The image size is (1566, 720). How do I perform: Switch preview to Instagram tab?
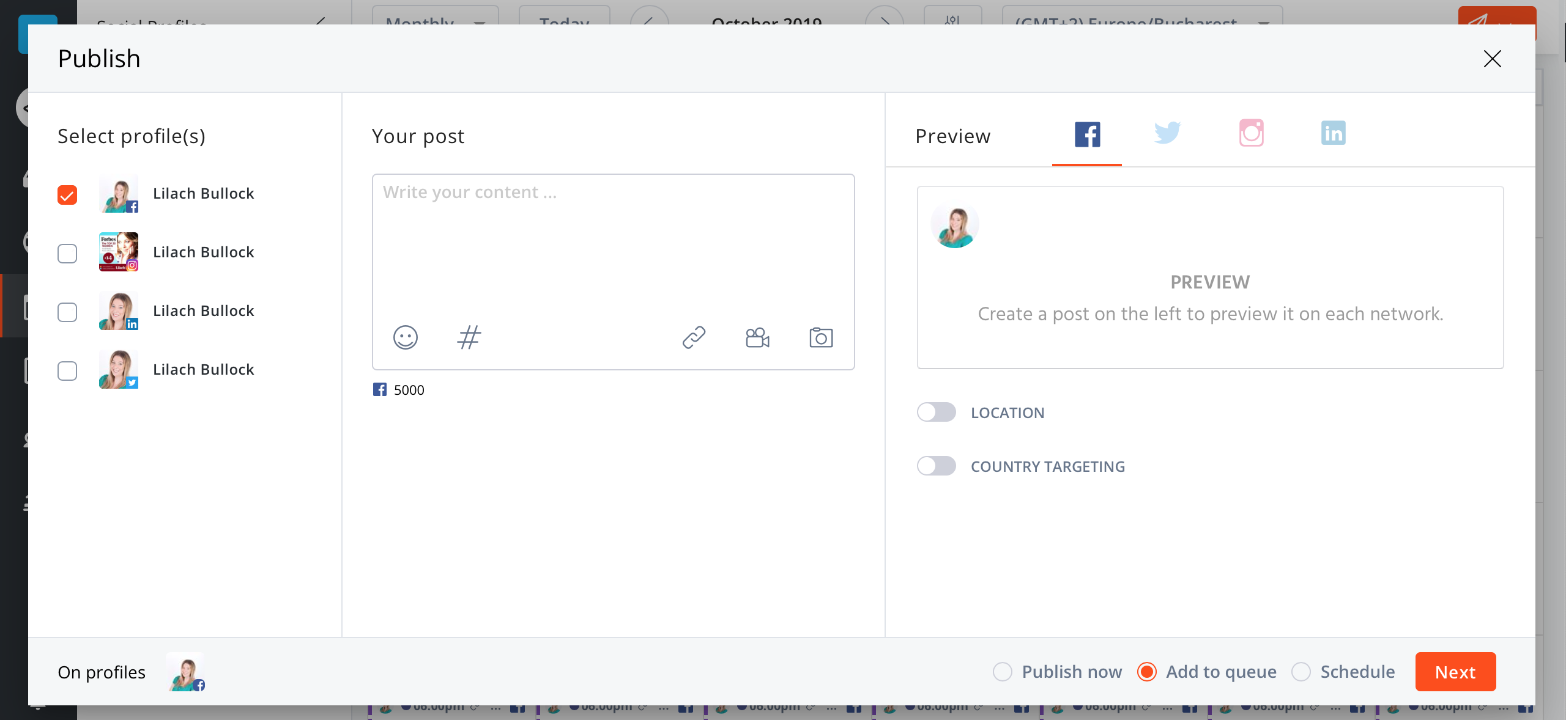coord(1252,133)
